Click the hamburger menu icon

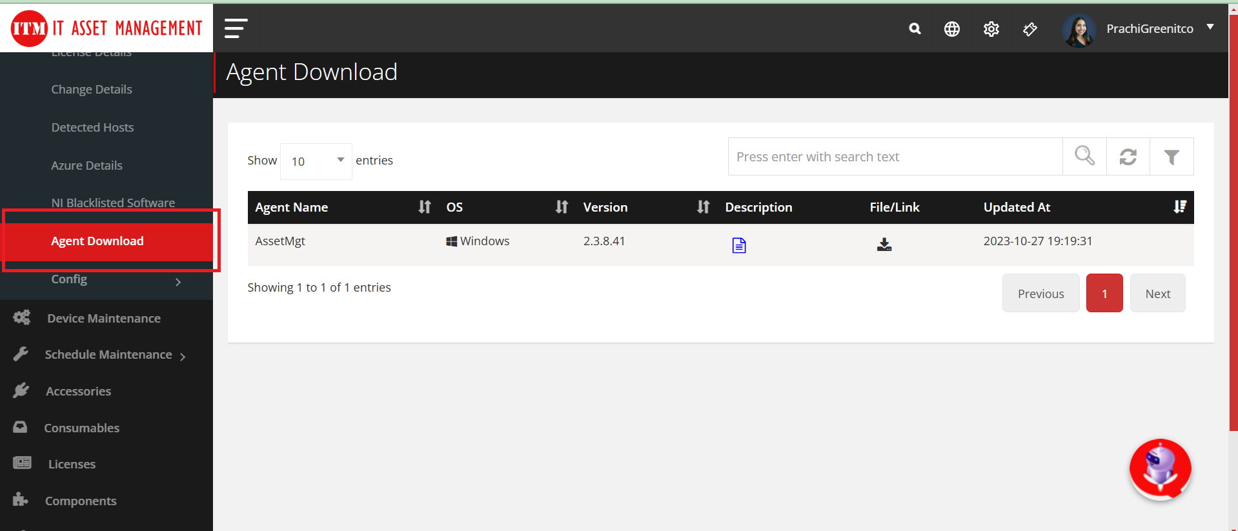236,28
